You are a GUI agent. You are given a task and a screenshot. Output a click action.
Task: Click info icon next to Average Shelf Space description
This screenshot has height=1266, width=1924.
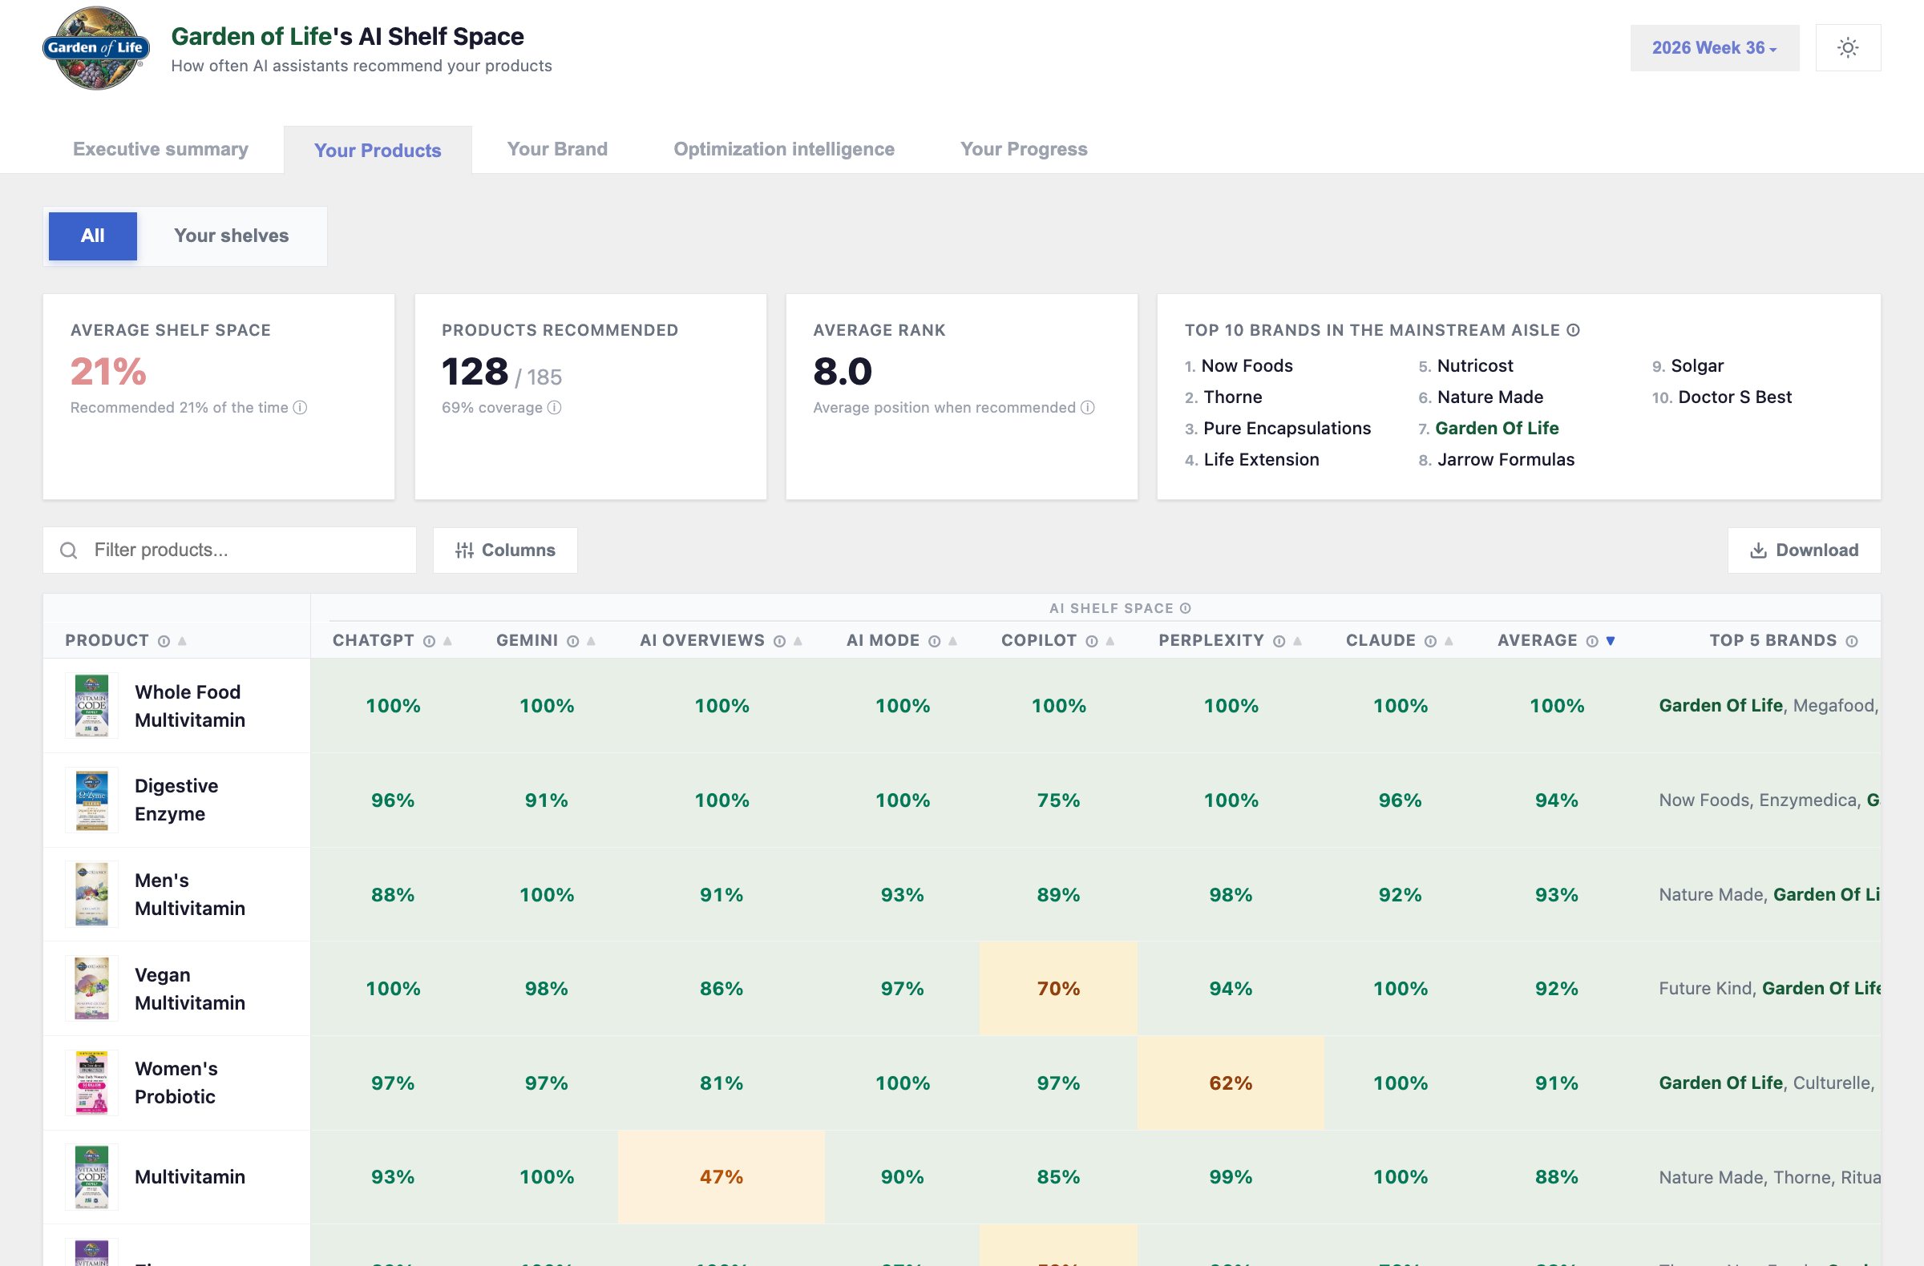(x=300, y=407)
